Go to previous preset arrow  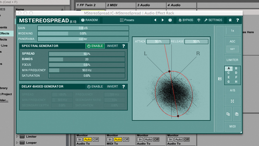tap(155, 20)
